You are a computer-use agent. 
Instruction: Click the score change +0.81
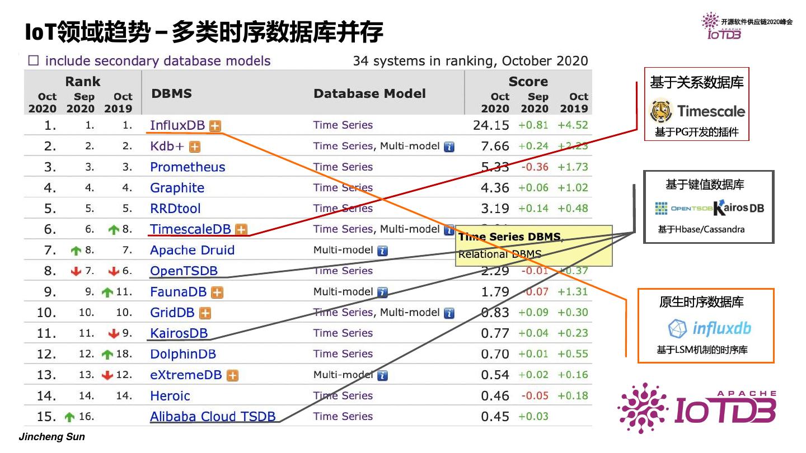point(533,125)
